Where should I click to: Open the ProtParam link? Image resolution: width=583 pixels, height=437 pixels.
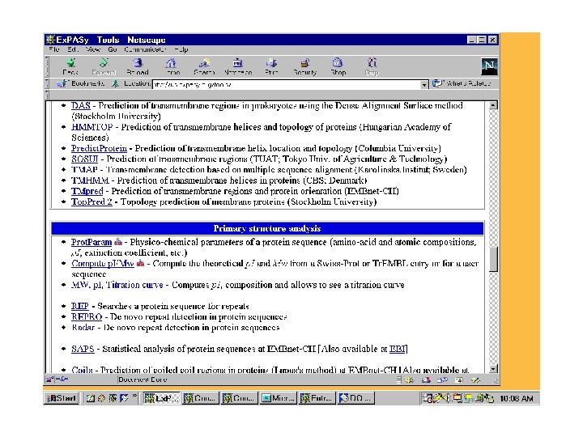point(91,242)
